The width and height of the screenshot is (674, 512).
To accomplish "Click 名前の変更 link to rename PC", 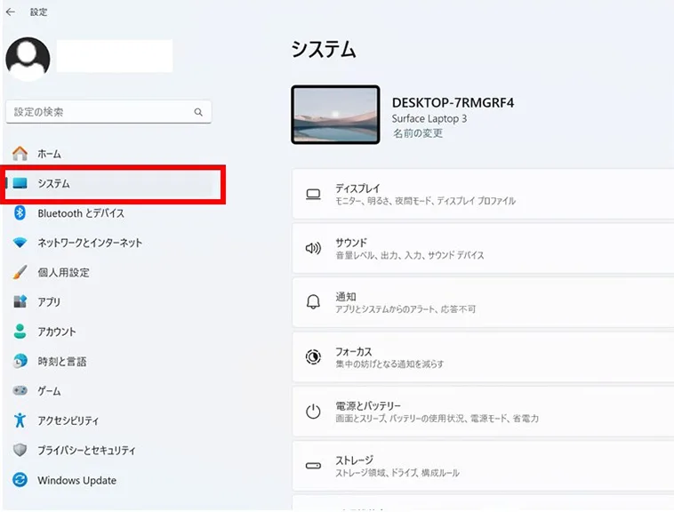I will 417,133.
